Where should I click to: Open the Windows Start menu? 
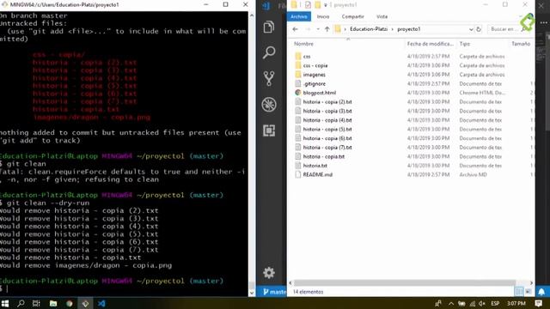coord(5,303)
